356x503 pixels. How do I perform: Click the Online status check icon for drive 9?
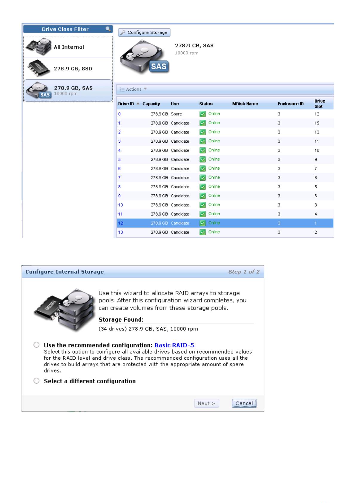[202, 196]
